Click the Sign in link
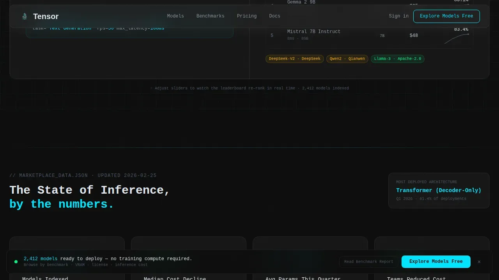Screen dimensions: 499x280 point(399,16)
